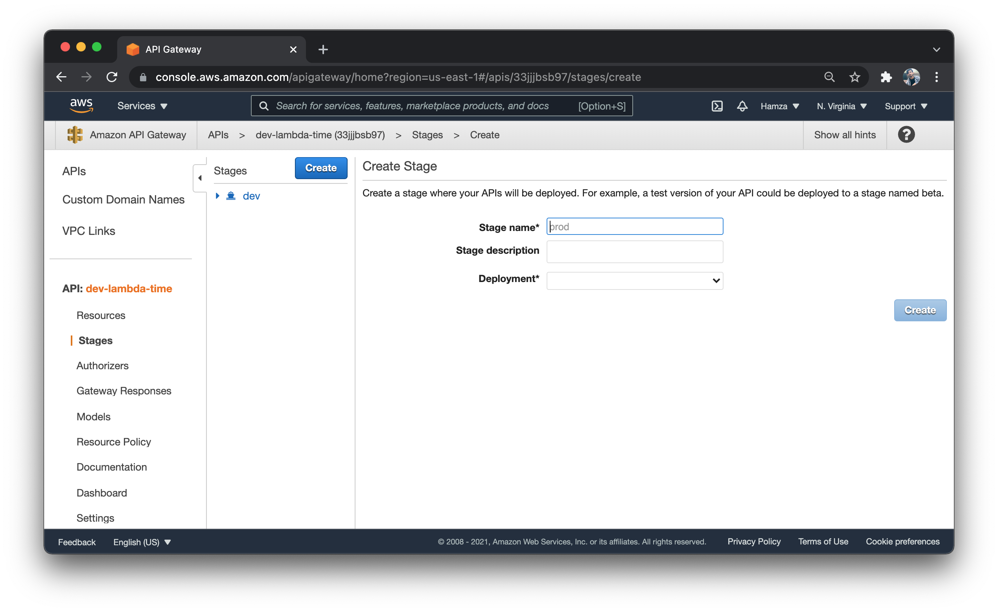Click the AWS logo

coord(81,106)
